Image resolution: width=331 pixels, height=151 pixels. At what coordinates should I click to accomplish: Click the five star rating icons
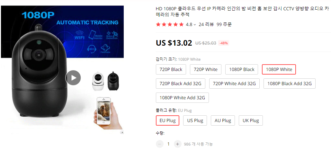pos(170,24)
